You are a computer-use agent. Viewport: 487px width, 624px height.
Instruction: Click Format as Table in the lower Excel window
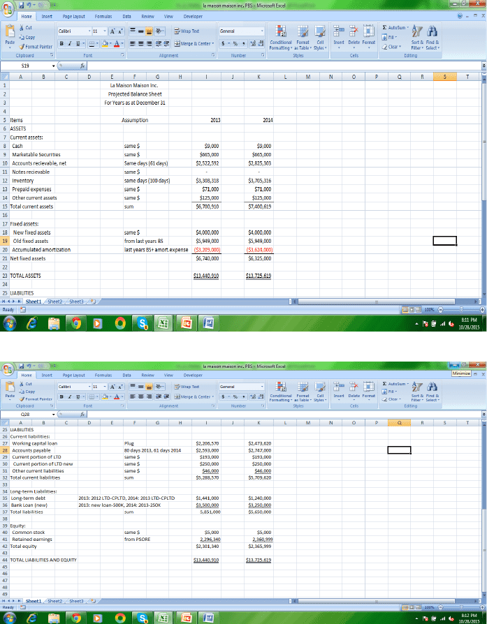point(303,392)
